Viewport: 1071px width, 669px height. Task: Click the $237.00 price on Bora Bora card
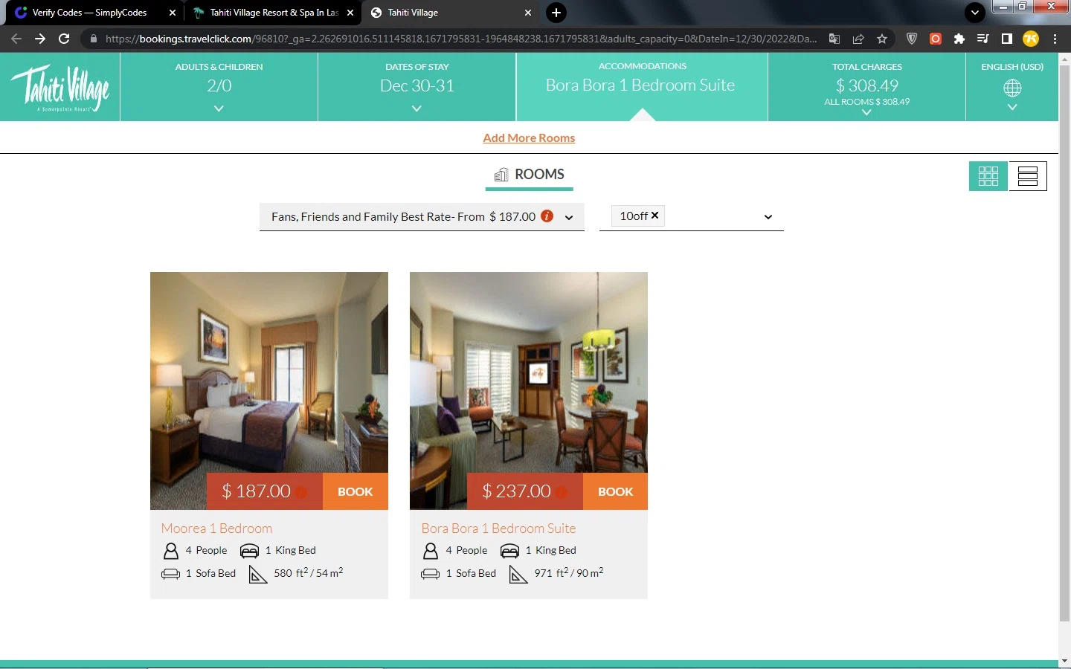pyautogui.click(x=516, y=491)
